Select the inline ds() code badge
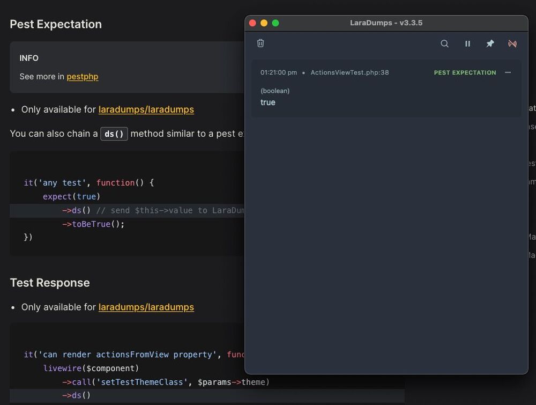Screen dimensions: 536x405 114,134
